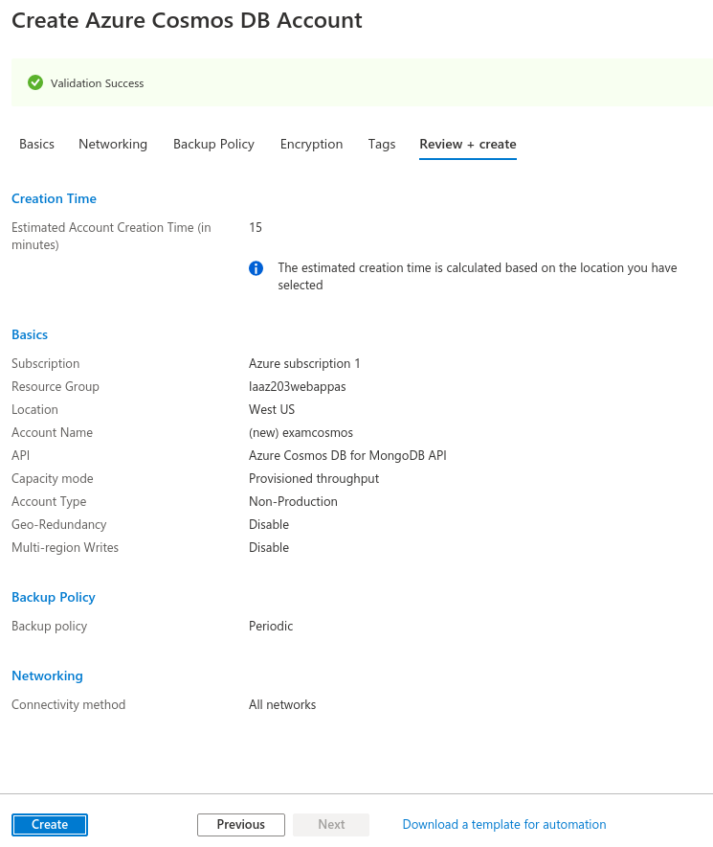Open Download a template for automation link
Screen dimensions: 713x847
pos(503,824)
